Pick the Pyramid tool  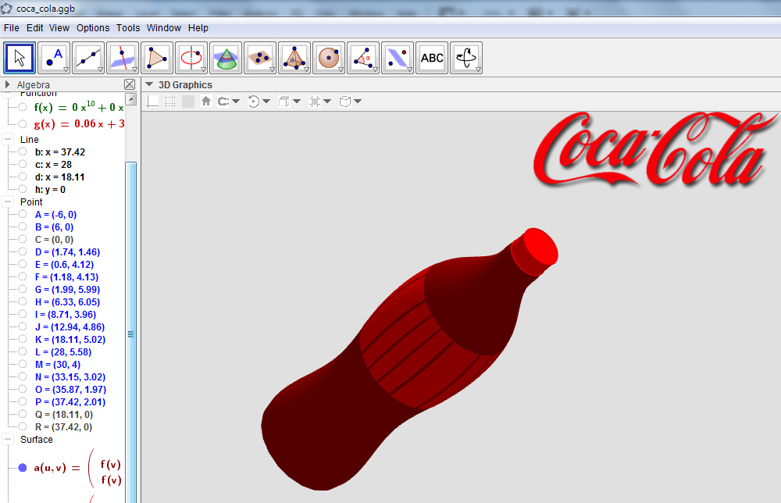pos(294,58)
